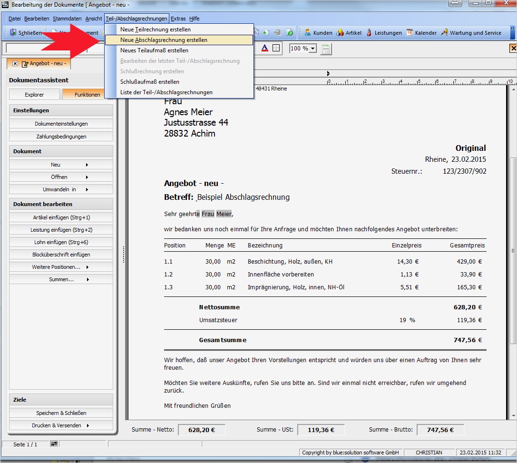Screen dimensions: 517x463
Task: Open the Bearbeiten menu
Action: point(37,19)
